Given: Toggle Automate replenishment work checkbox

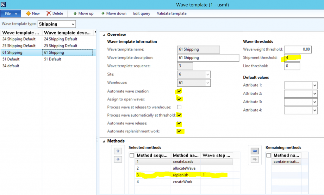Looking at the screenshot, I should click(179, 131).
